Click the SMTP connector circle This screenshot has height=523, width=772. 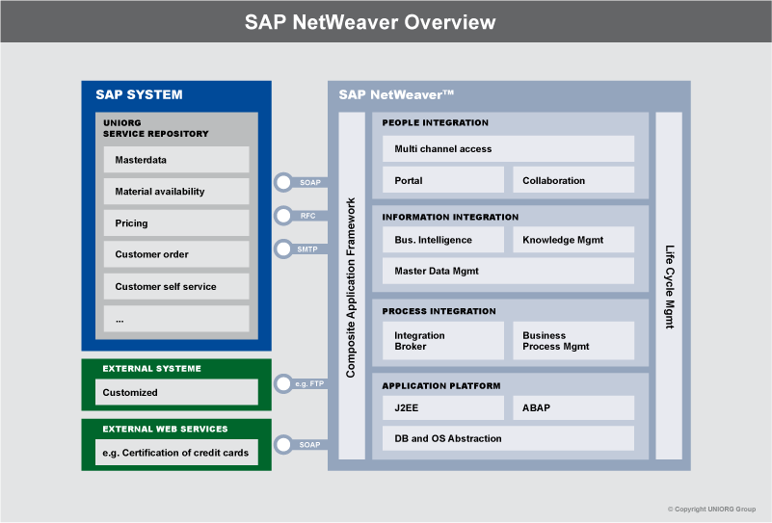(x=283, y=248)
